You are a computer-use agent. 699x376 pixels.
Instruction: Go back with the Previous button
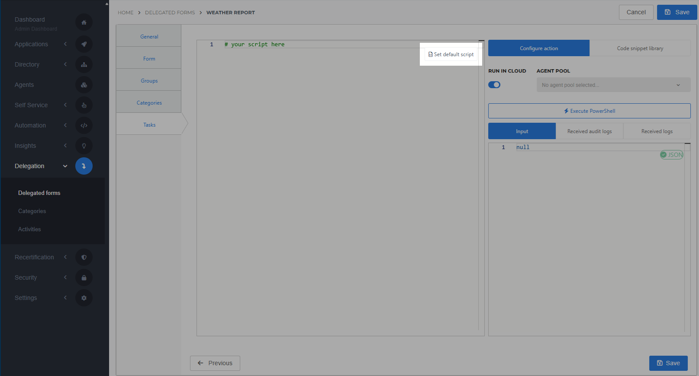(215, 363)
